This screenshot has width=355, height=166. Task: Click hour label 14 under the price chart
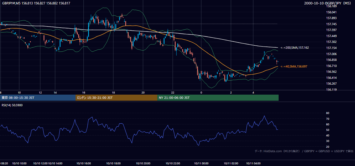pyautogui.click(x=55, y=92)
